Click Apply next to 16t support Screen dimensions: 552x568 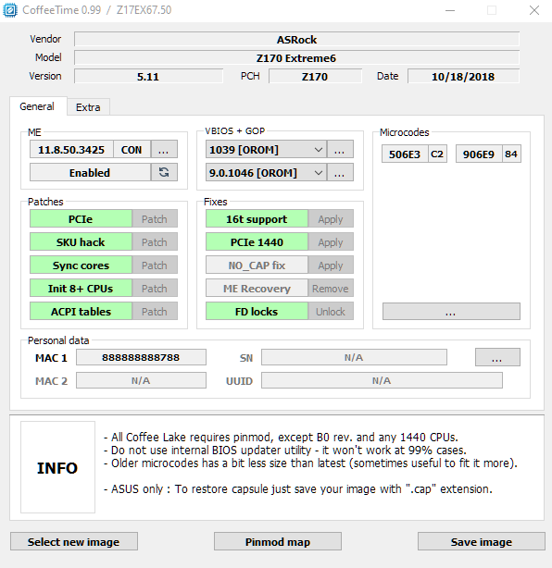click(x=331, y=219)
